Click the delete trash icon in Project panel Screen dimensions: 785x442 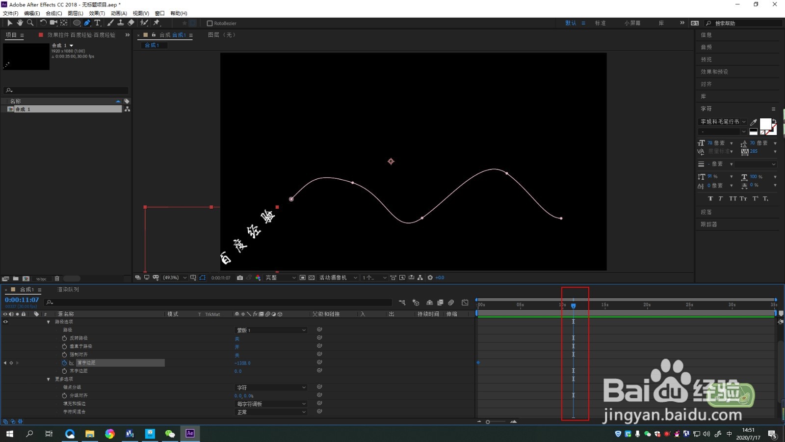pyautogui.click(x=57, y=278)
